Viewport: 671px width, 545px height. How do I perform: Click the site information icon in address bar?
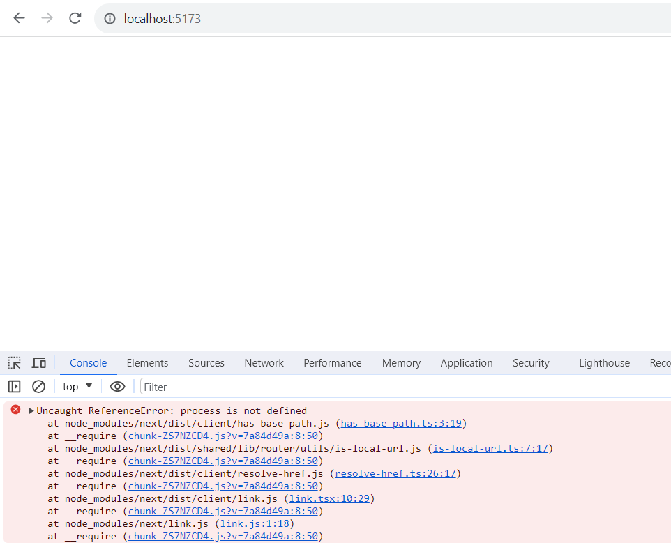coord(110,18)
